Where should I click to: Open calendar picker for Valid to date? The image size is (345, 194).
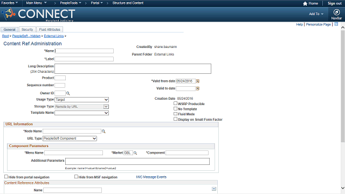(198, 88)
